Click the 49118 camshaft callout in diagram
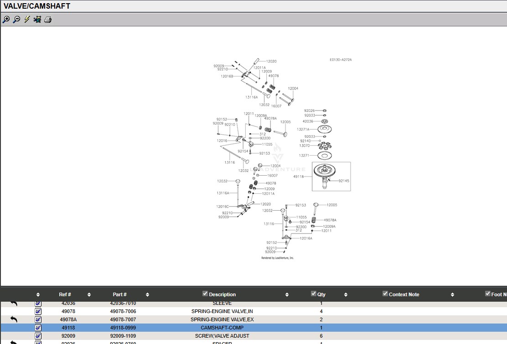The height and width of the screenshot is (344, 507). 298,177
